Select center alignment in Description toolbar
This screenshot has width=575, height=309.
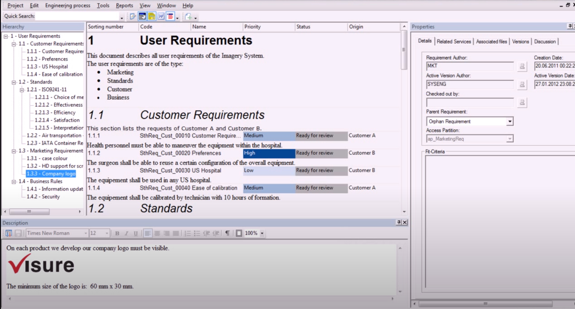pos(157,233)
